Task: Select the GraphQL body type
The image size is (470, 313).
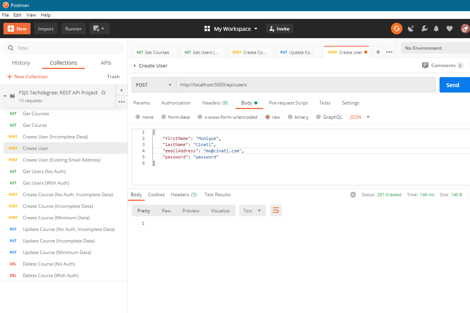Action: click(318, 117)
